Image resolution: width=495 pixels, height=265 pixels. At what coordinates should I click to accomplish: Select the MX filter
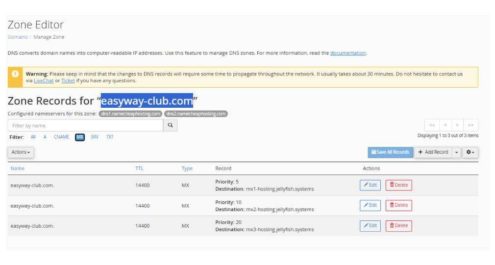[80, 137]
